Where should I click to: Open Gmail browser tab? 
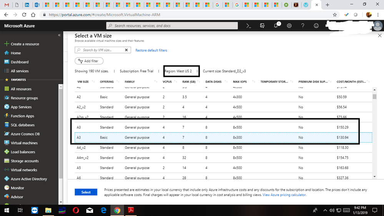pyautogui.click(x=7, y=5)
